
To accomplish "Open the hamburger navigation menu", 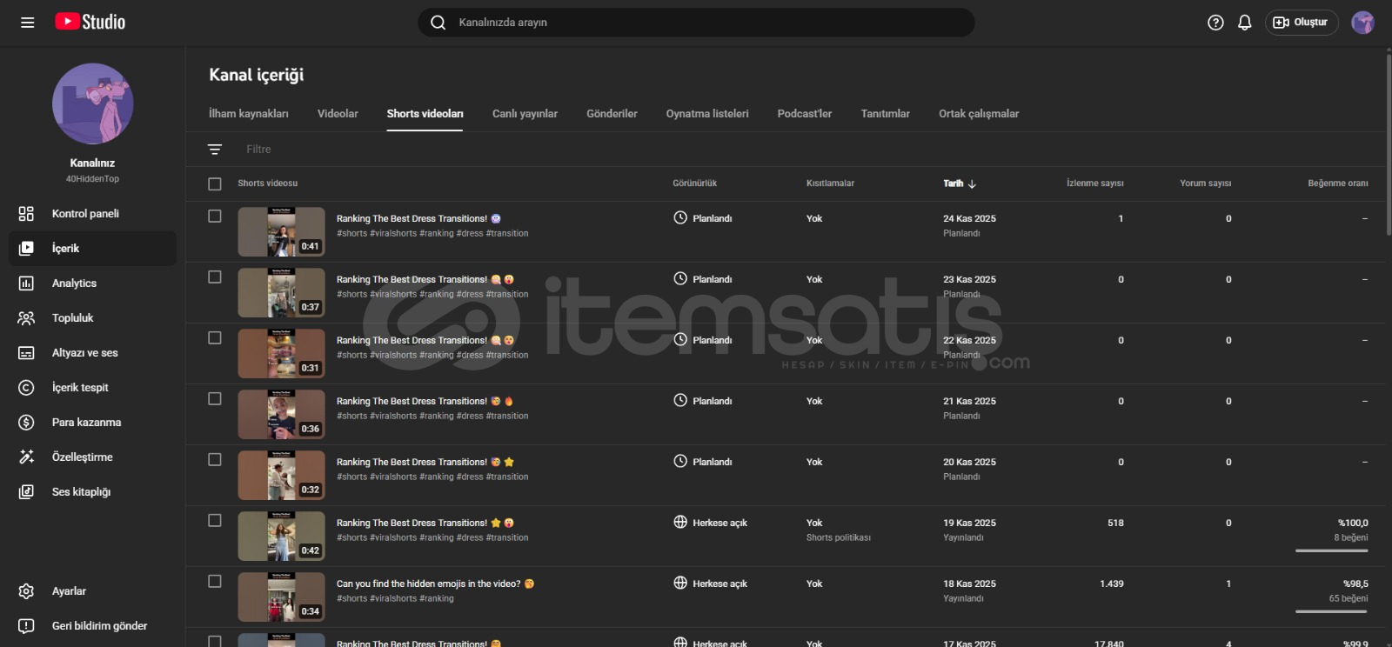I will point(28,23).
